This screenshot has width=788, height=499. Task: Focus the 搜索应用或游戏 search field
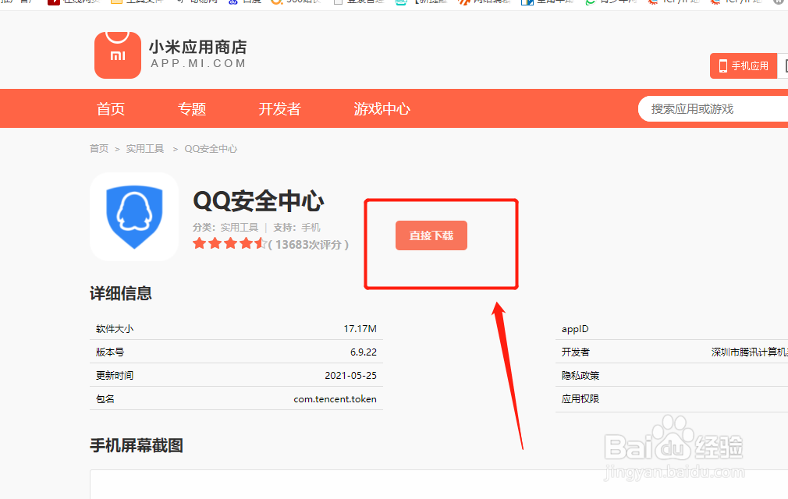(712, 109)
